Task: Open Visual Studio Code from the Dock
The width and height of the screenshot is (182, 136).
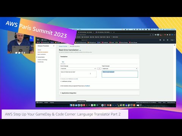Action: tap(102, 105)
